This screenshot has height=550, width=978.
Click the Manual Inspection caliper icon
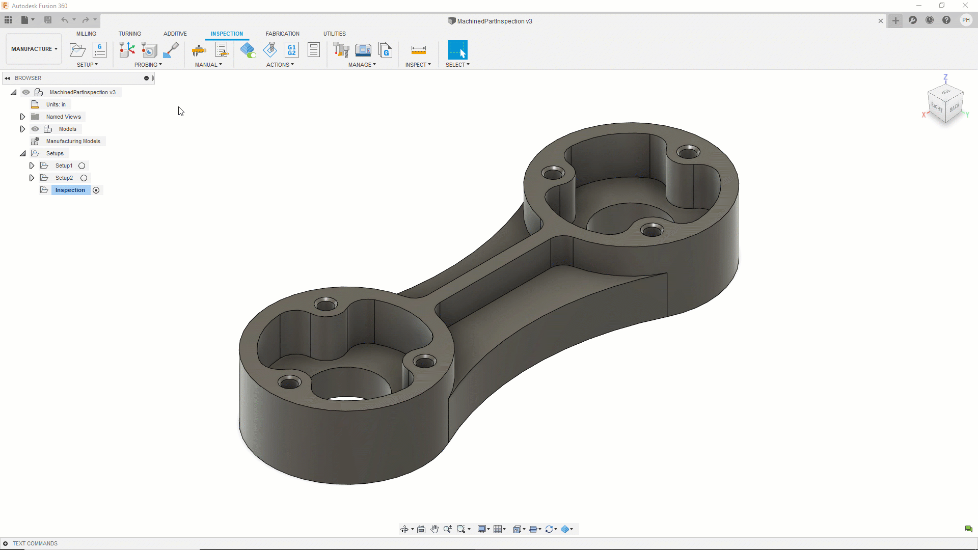click(x=199, y=50)
